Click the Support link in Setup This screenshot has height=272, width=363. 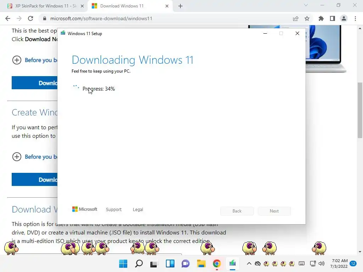[x=114, y=210]
